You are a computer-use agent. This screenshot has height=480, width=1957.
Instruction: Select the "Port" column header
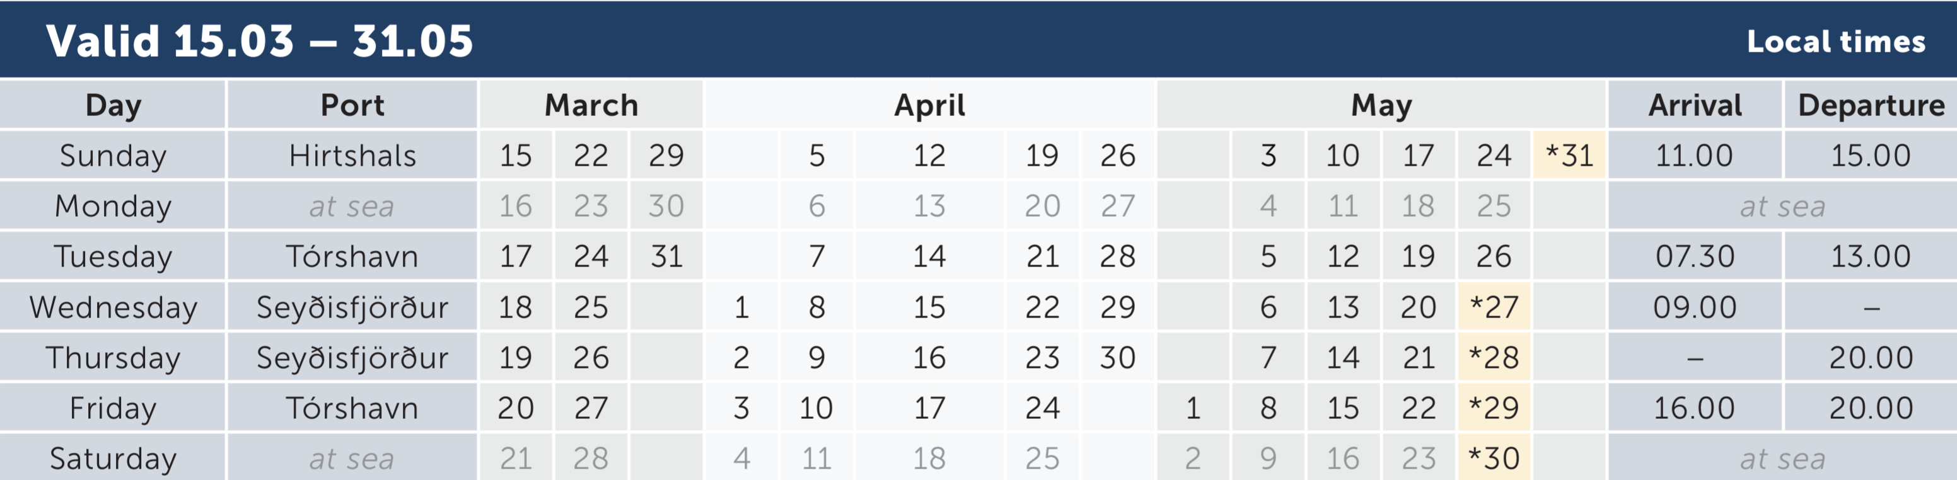pyautogui.click(x=352, y=105)
